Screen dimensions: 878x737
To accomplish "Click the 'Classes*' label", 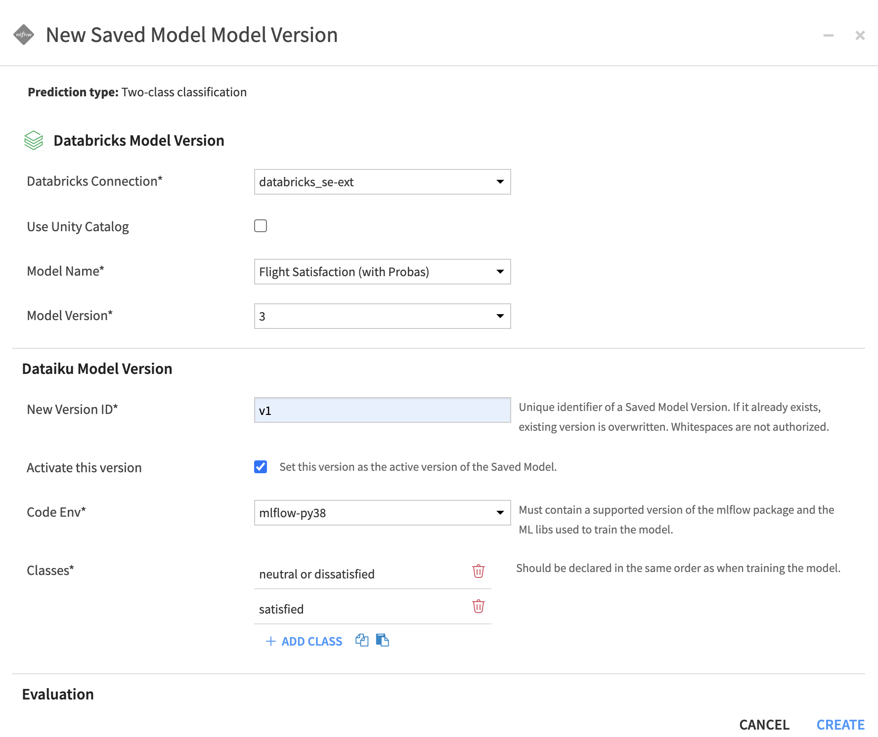I will [x=50, y=571].
